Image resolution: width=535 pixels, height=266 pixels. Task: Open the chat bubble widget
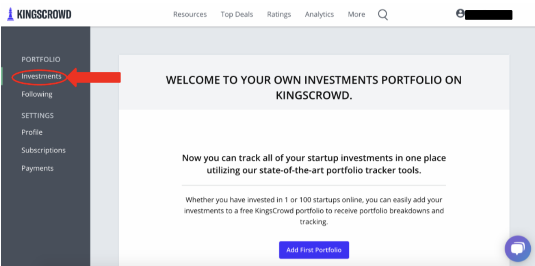[518, 248]
